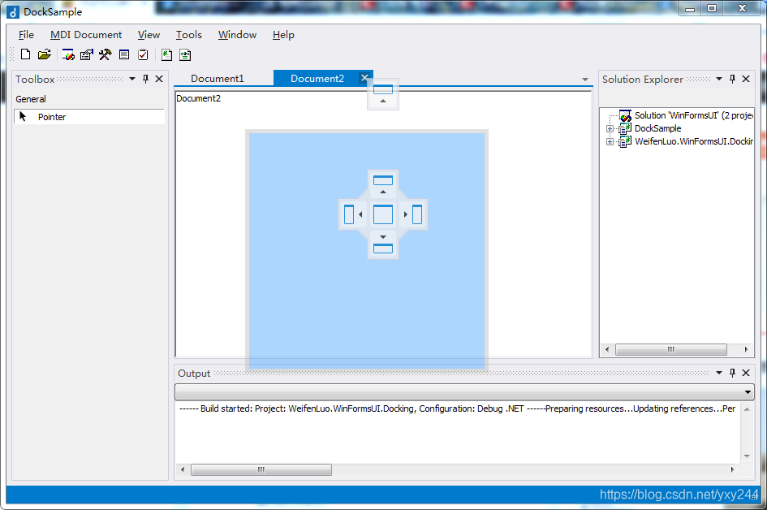Click the dock-right indicator in diamond
767x510 pixels.
(x=413, y=214)
